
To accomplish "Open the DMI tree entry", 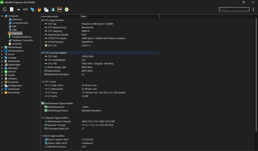I will [x=14, y=27].
